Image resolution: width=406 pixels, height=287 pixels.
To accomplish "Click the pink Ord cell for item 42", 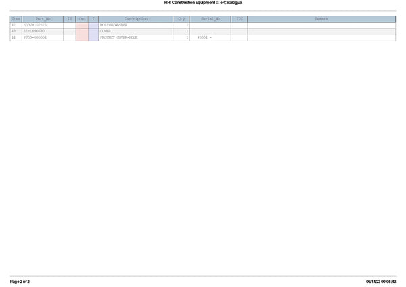I will [82, 25].
